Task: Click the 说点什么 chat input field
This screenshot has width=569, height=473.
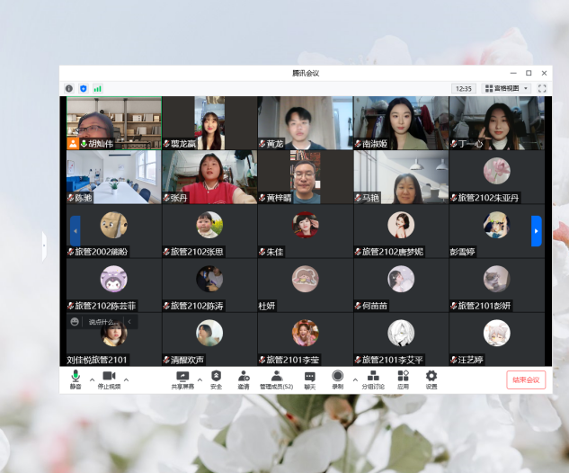Action: point(102,322)
